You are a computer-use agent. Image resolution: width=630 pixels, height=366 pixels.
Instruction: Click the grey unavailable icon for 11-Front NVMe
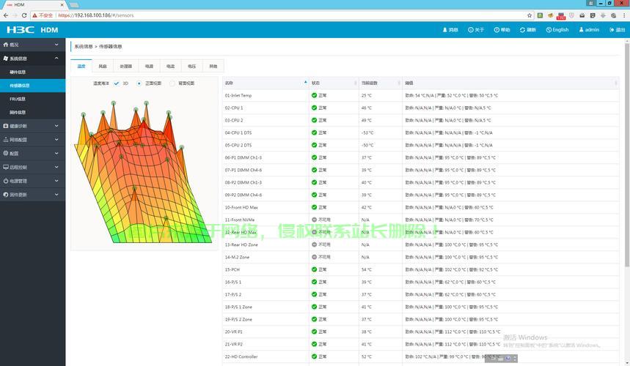pyautogui.click(x=314, y=220)
